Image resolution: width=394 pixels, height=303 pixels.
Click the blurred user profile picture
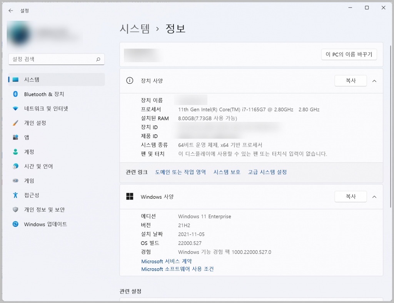19,34
